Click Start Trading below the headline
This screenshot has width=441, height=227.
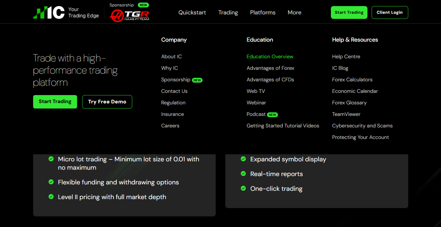55,101
